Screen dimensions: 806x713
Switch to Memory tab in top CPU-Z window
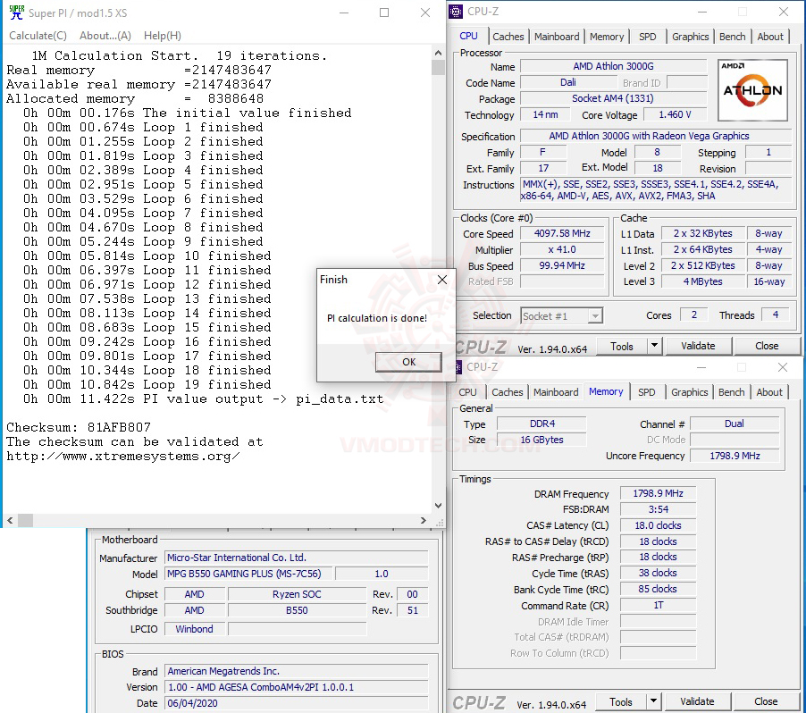[607, 37]
